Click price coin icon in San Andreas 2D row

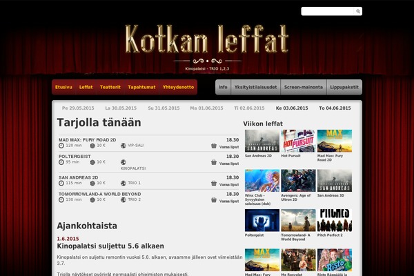[x=92, y=184]
